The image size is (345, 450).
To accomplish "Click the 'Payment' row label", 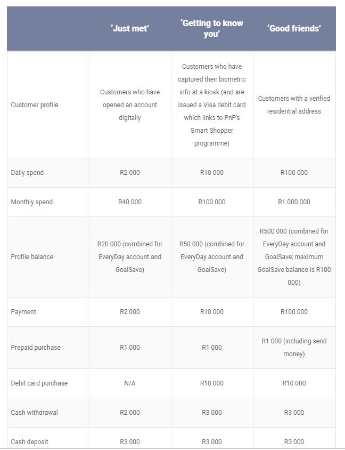I will pos(23,312).
